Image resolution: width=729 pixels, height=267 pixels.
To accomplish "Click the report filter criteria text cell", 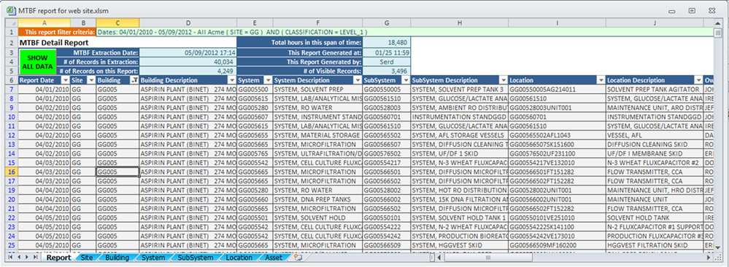I will point(404,33).
